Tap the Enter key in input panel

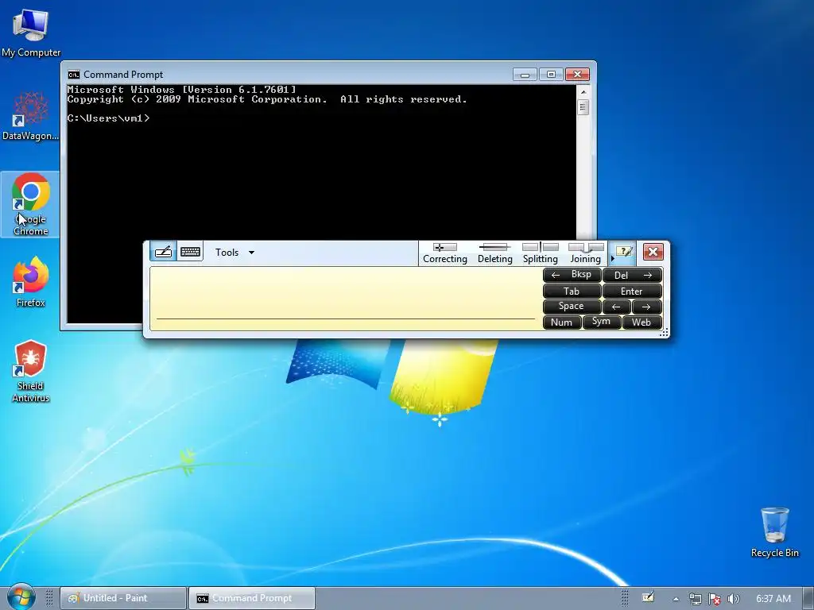[632, 291]
